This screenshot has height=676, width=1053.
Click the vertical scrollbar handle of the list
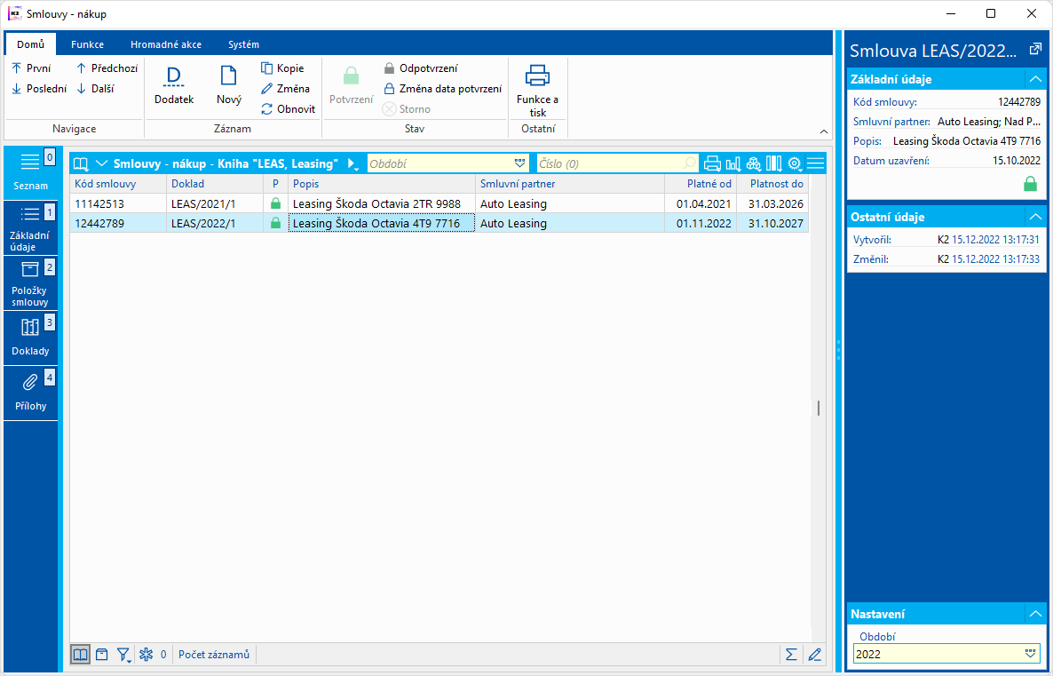tap(818, 408)
